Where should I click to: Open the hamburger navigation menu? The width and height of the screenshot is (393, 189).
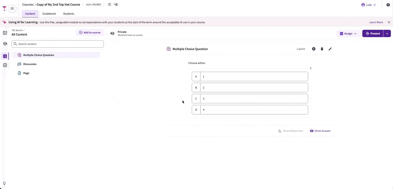coord(12,8)
